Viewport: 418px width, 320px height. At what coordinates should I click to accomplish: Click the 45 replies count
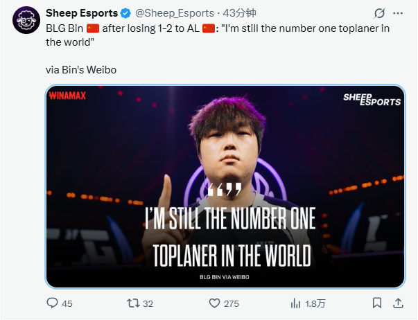pyautogui.click(x=67, y=303)
